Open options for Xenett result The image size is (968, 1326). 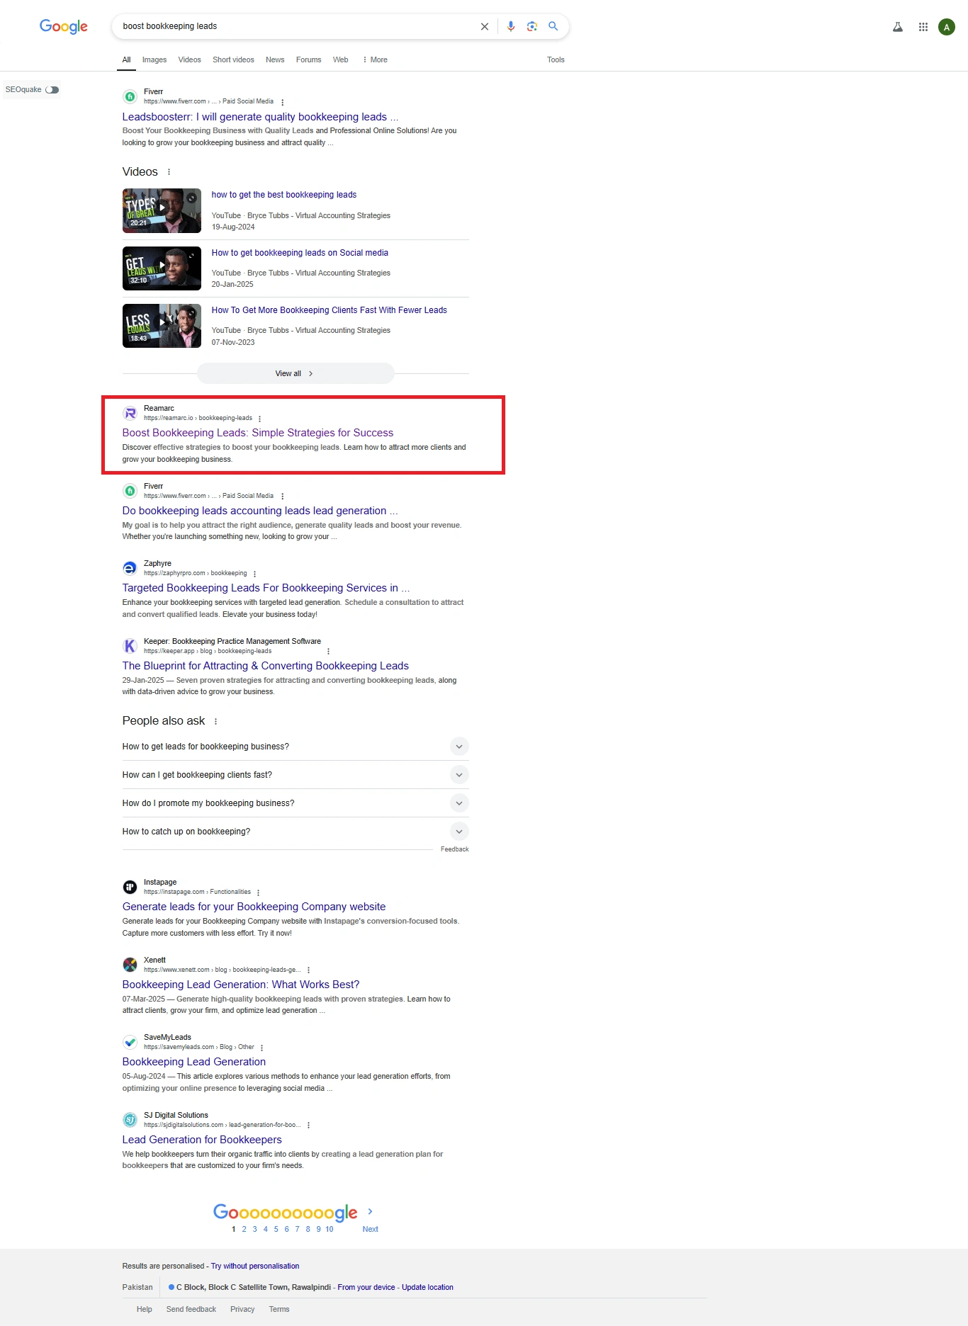click(308, 970)
